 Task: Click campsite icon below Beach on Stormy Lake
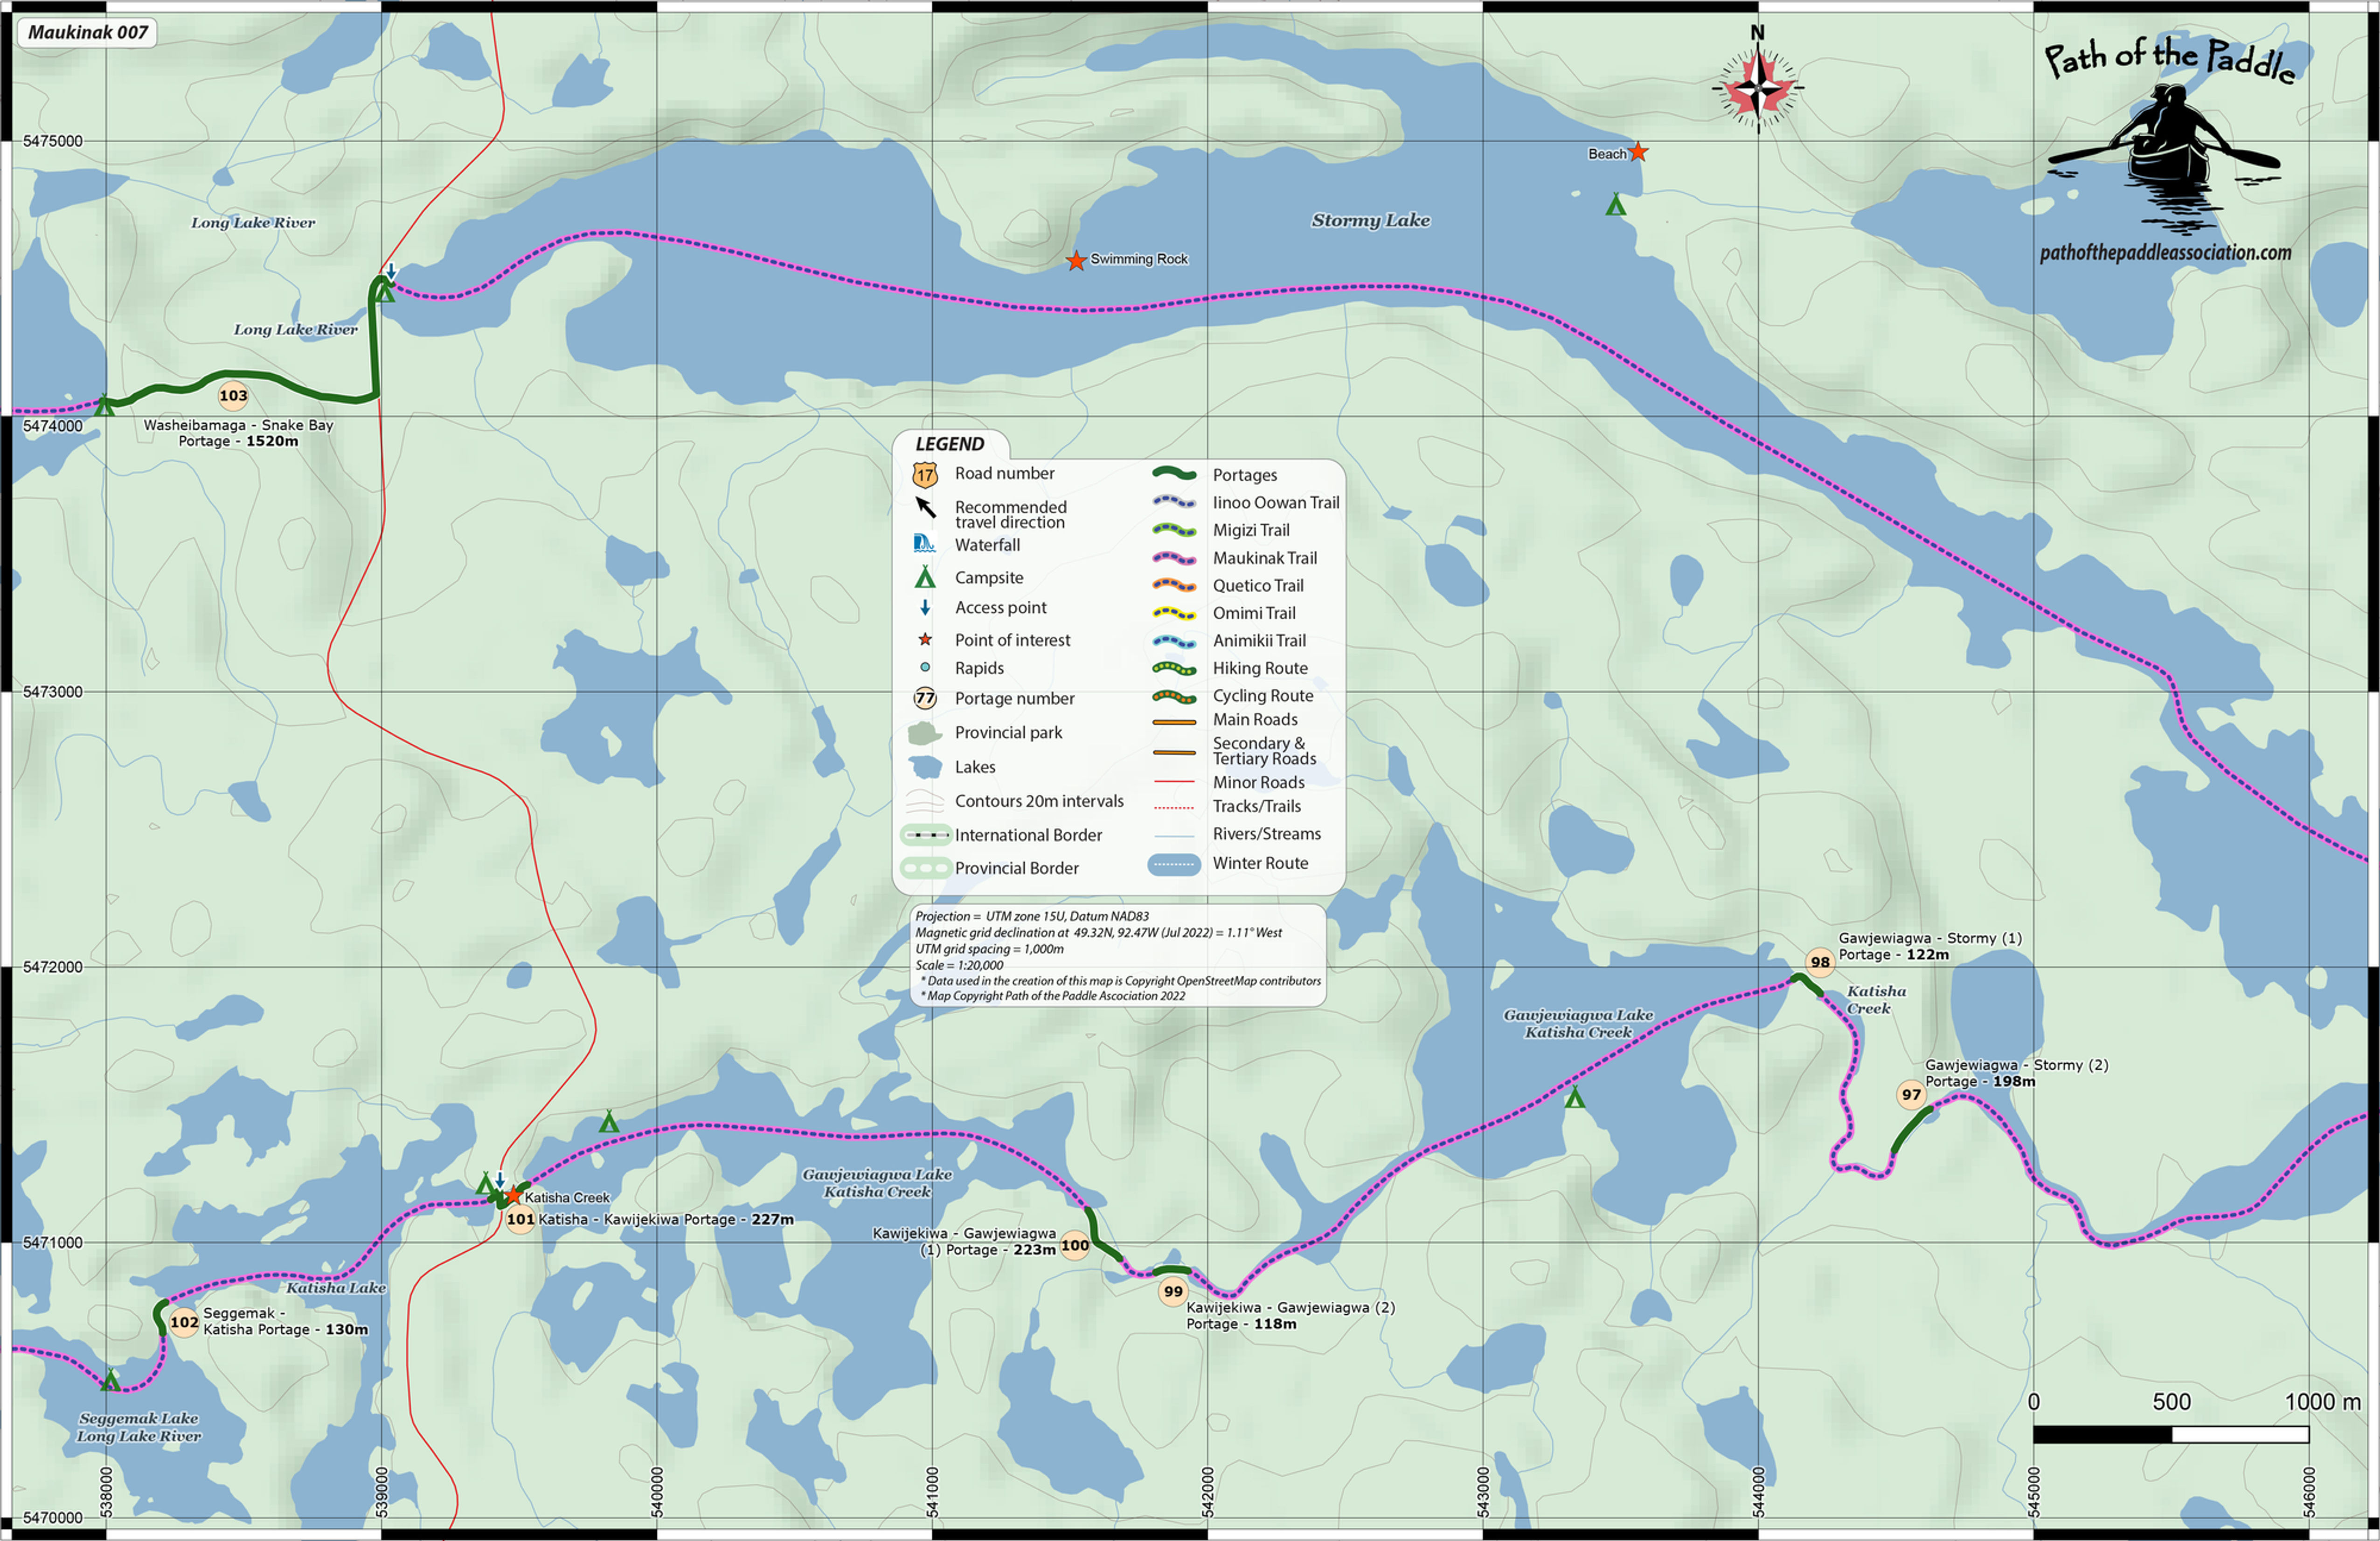pos(1616,206)
